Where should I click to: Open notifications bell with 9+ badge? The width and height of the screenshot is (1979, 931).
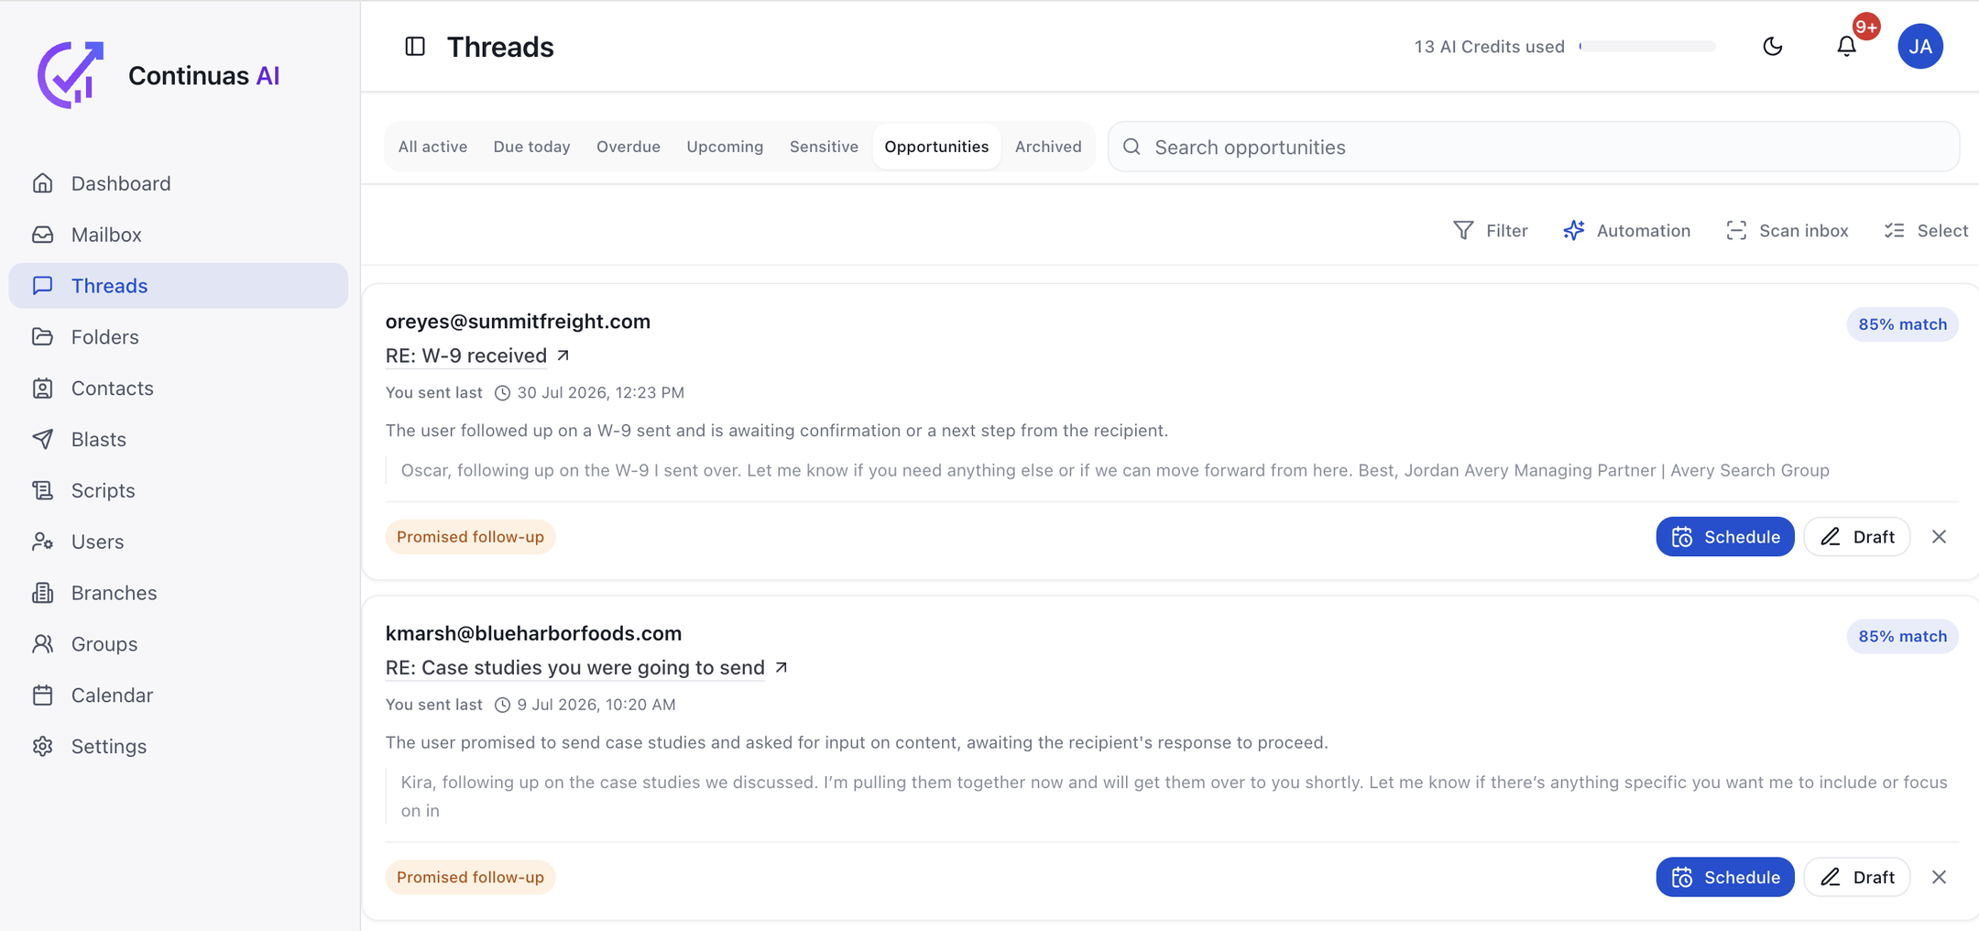[1847, 46]
